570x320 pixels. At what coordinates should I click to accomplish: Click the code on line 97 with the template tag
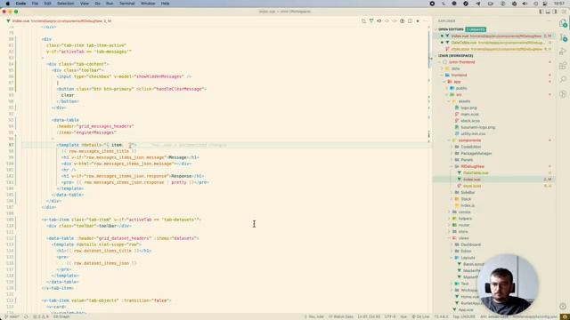point(96,145)
